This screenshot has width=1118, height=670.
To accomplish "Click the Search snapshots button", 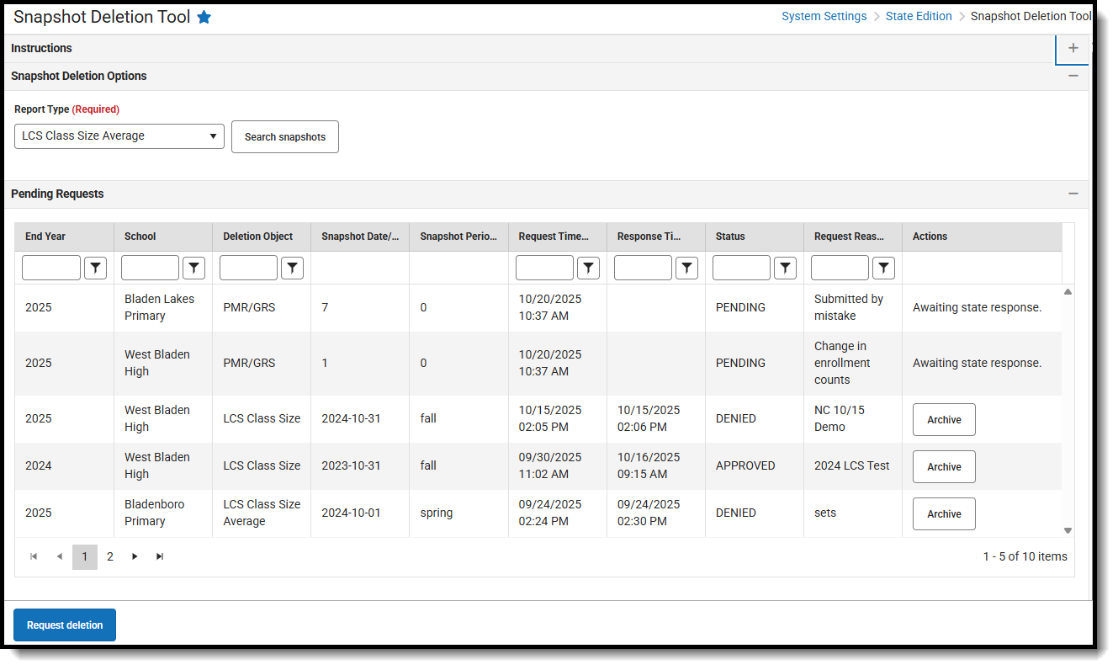I will tap(284, 136).
